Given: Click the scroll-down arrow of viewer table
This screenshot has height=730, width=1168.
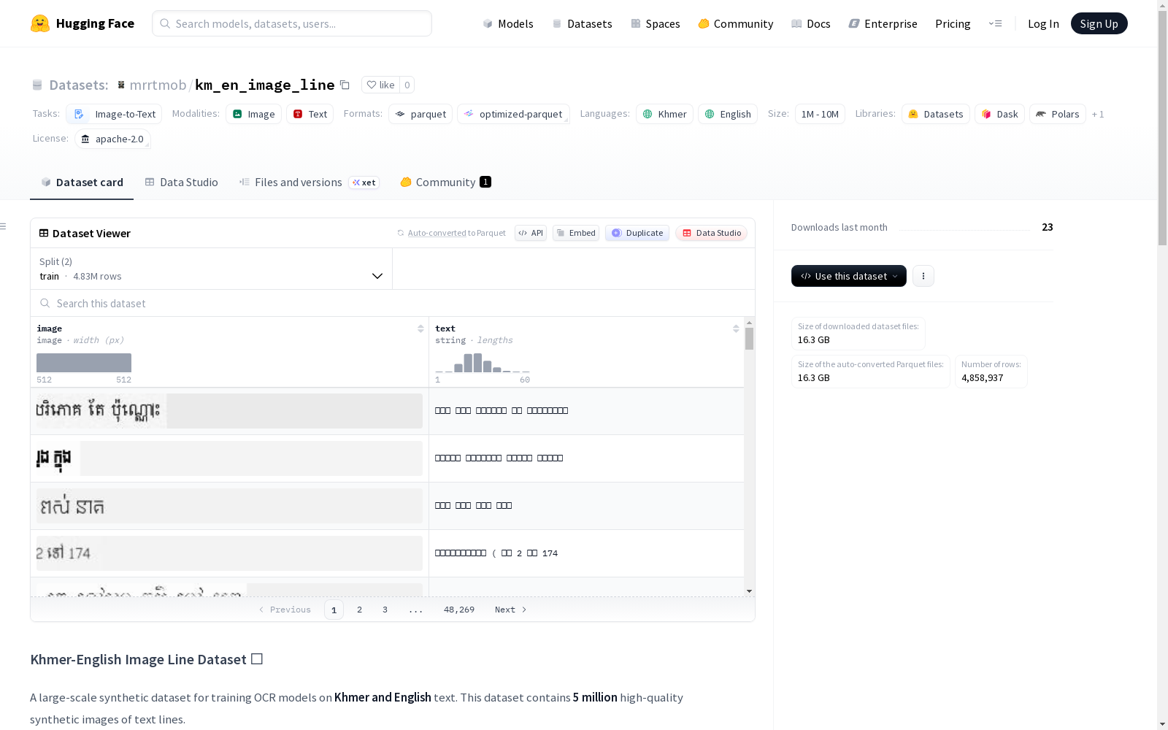Looking at the screenshot, I should [749, 591].
